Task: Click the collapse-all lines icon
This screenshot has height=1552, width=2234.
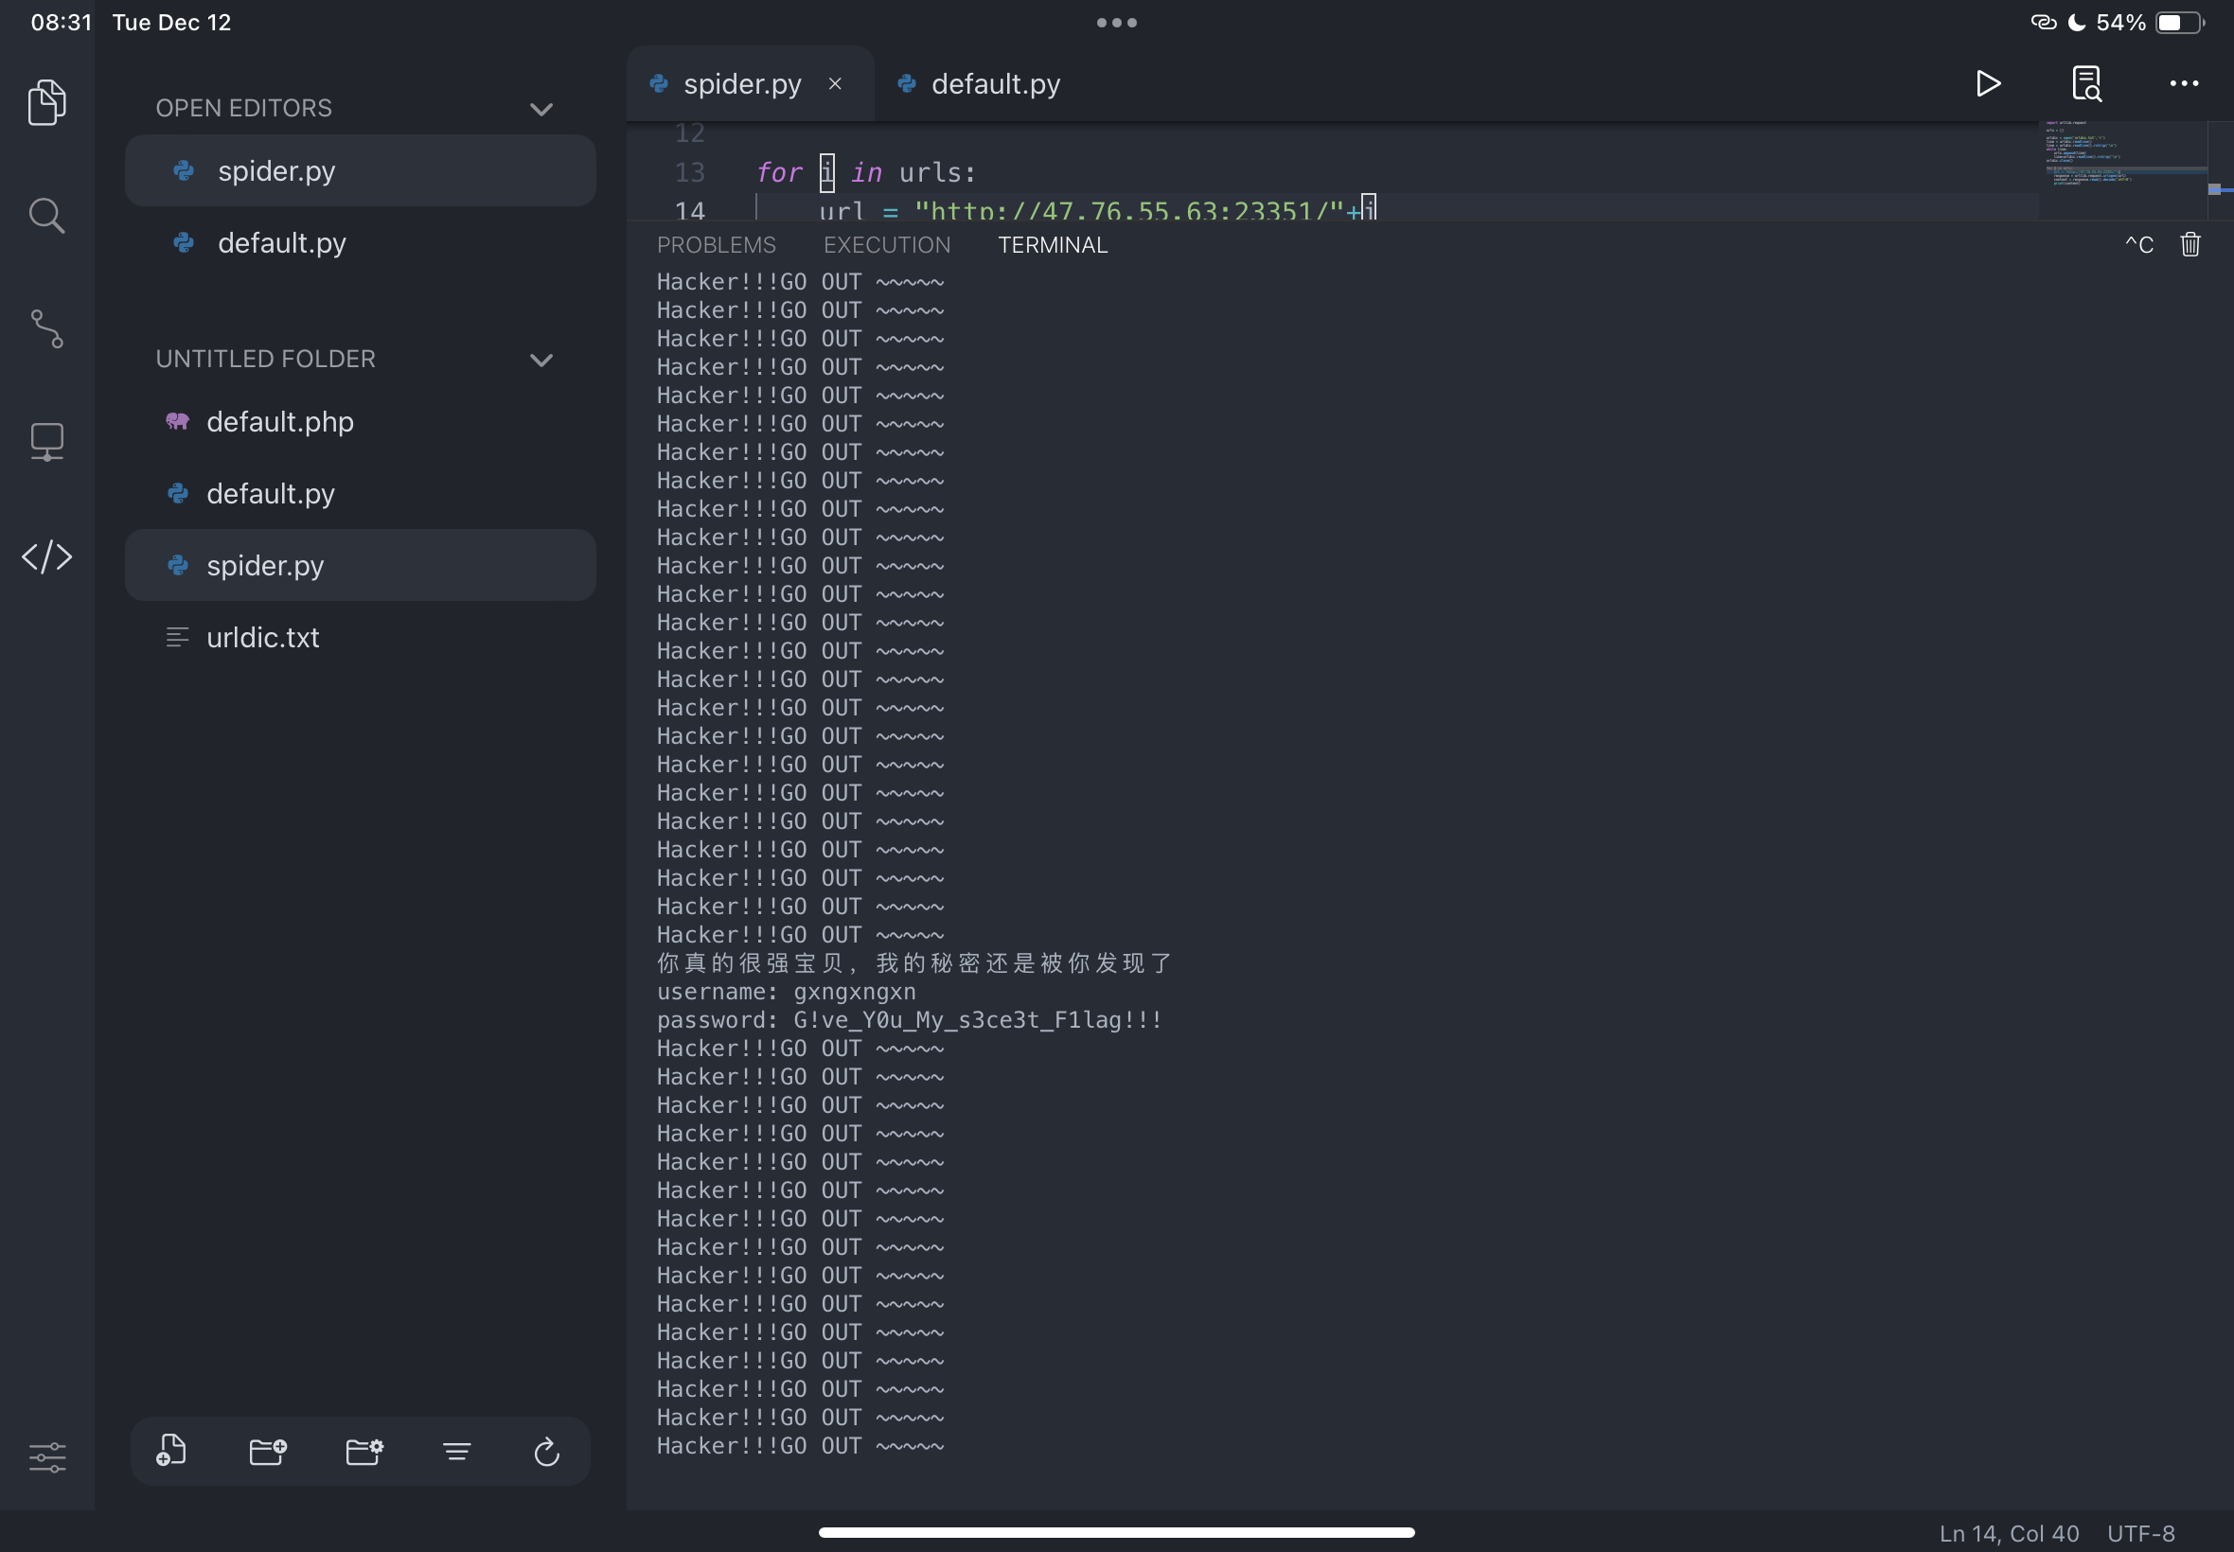Action: tap(456, 1452)
